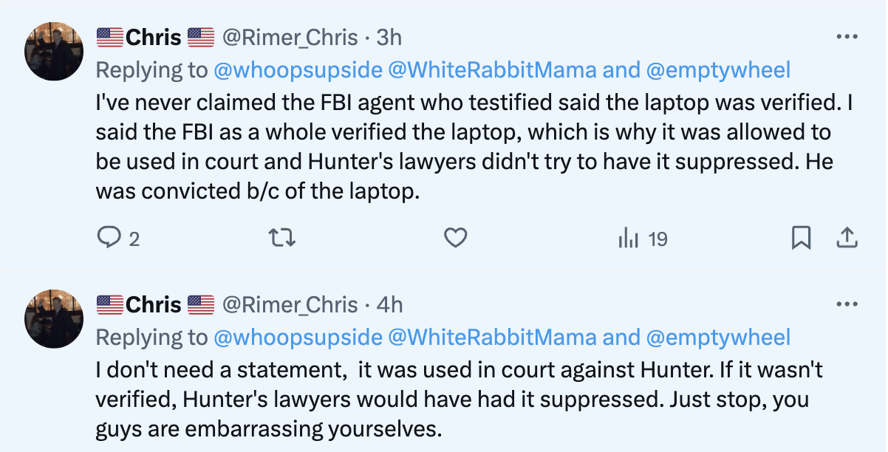Screen dimensions: 888x452
Task: Click @emptywheel in second tweet reply line
Action: (718, 338)
